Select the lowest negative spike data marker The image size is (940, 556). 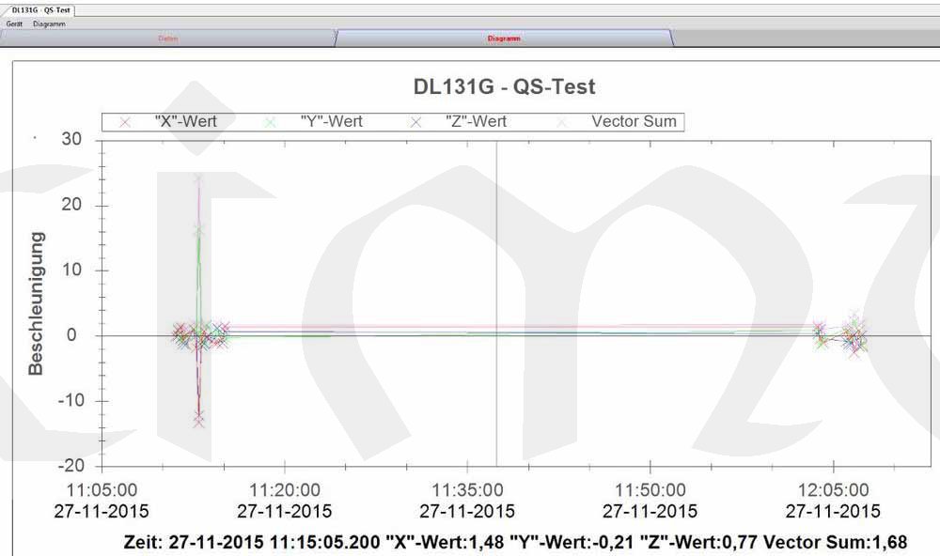pyautogui.click(x=198, y=422)
